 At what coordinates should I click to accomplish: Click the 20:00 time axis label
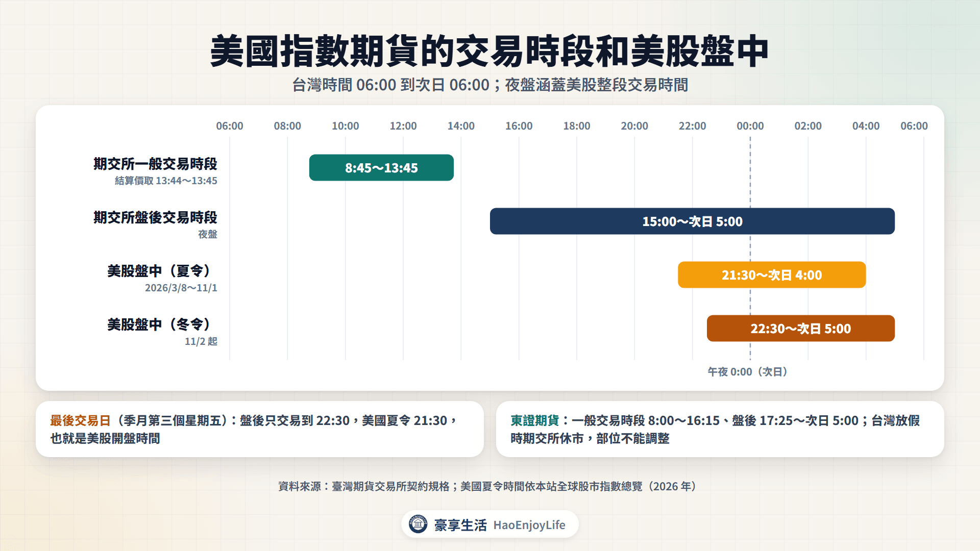[634, 126]
